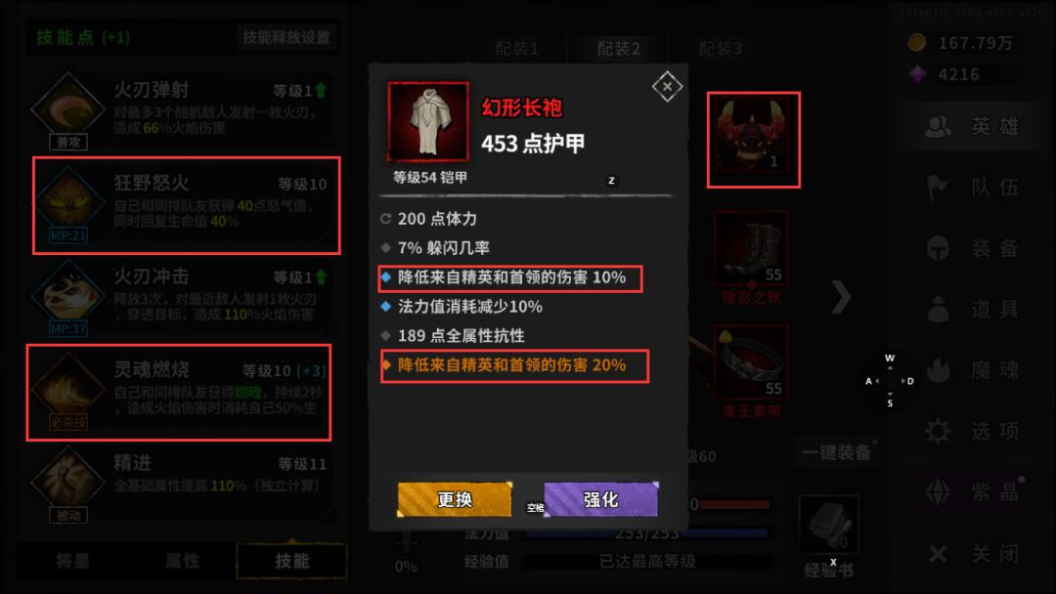Click the 火刃弹射 skill icon

(68, 109)
